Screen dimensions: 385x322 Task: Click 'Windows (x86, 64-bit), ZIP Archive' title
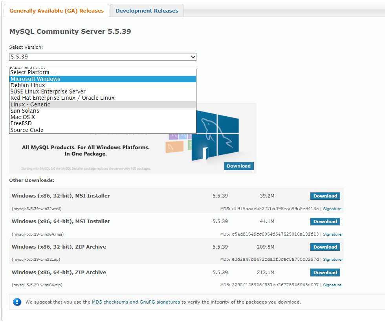[59, 273]
